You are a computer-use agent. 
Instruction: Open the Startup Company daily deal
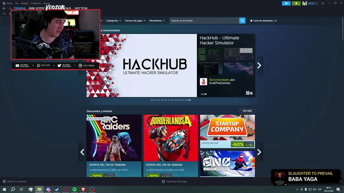point(227,131)
